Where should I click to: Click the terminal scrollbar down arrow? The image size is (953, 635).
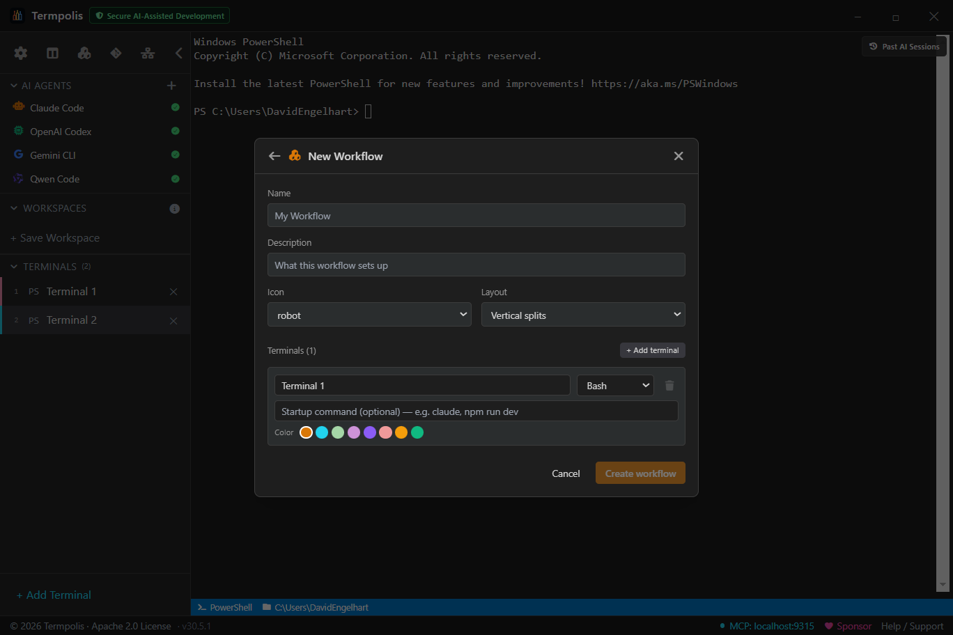(x=943, y=585)
